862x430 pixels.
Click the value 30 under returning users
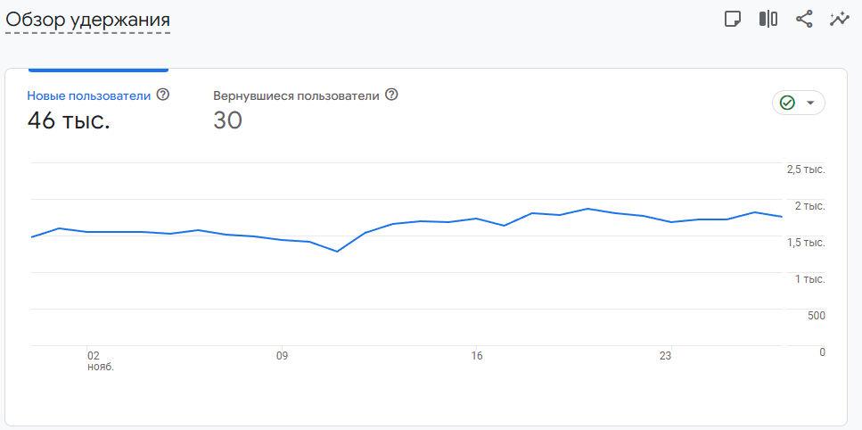tap(227, 120)
